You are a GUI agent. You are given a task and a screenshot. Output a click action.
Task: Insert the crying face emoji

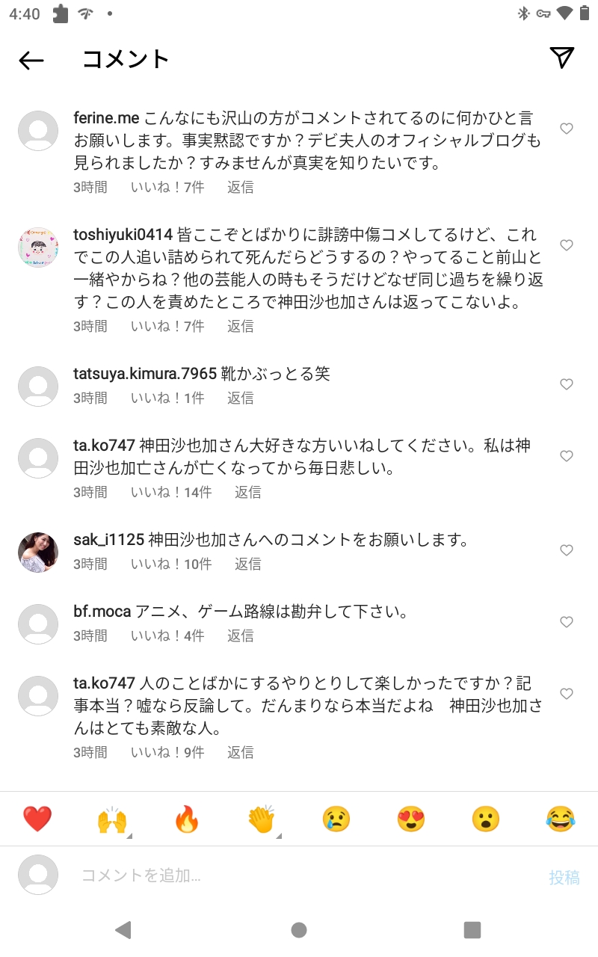(336, 819)
